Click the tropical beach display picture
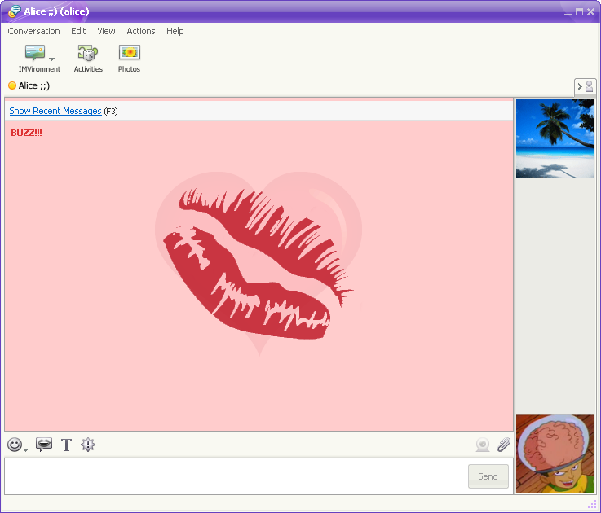The width and height of the screenshot is (601, 513). [555, 138]
